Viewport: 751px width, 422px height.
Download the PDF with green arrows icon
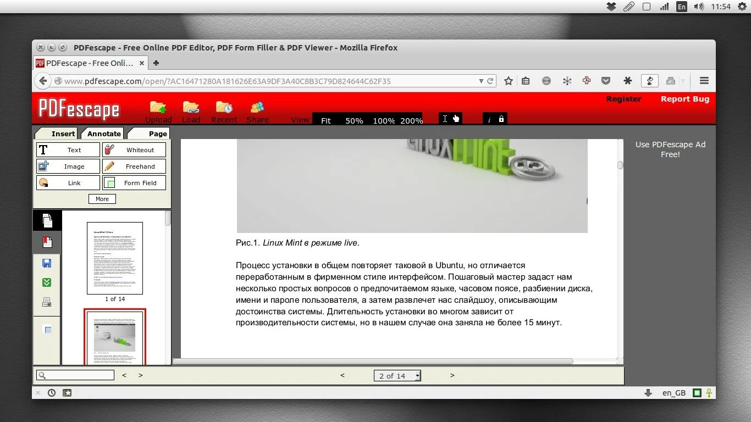[x=47, y=282]
